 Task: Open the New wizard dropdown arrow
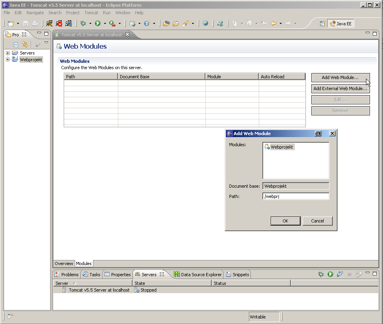point(18,24)
